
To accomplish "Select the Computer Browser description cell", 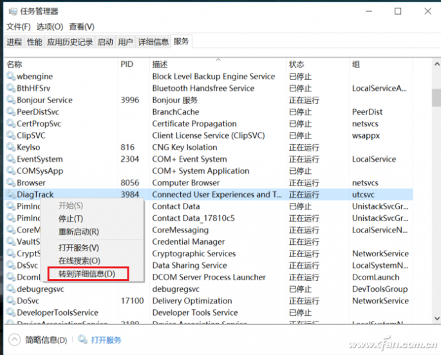I will (x=185, y=183).
